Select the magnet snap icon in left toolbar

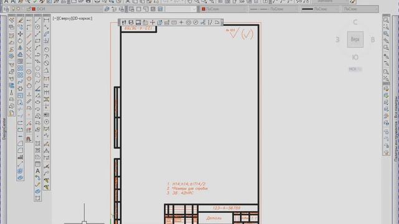(x=29, y=139)
